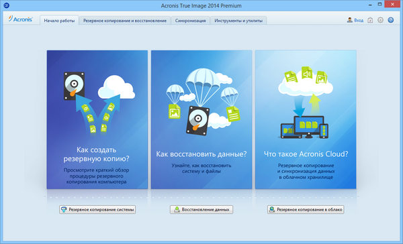Click the Вход user sign-in icon
The image size is (403, 244).
349,20
